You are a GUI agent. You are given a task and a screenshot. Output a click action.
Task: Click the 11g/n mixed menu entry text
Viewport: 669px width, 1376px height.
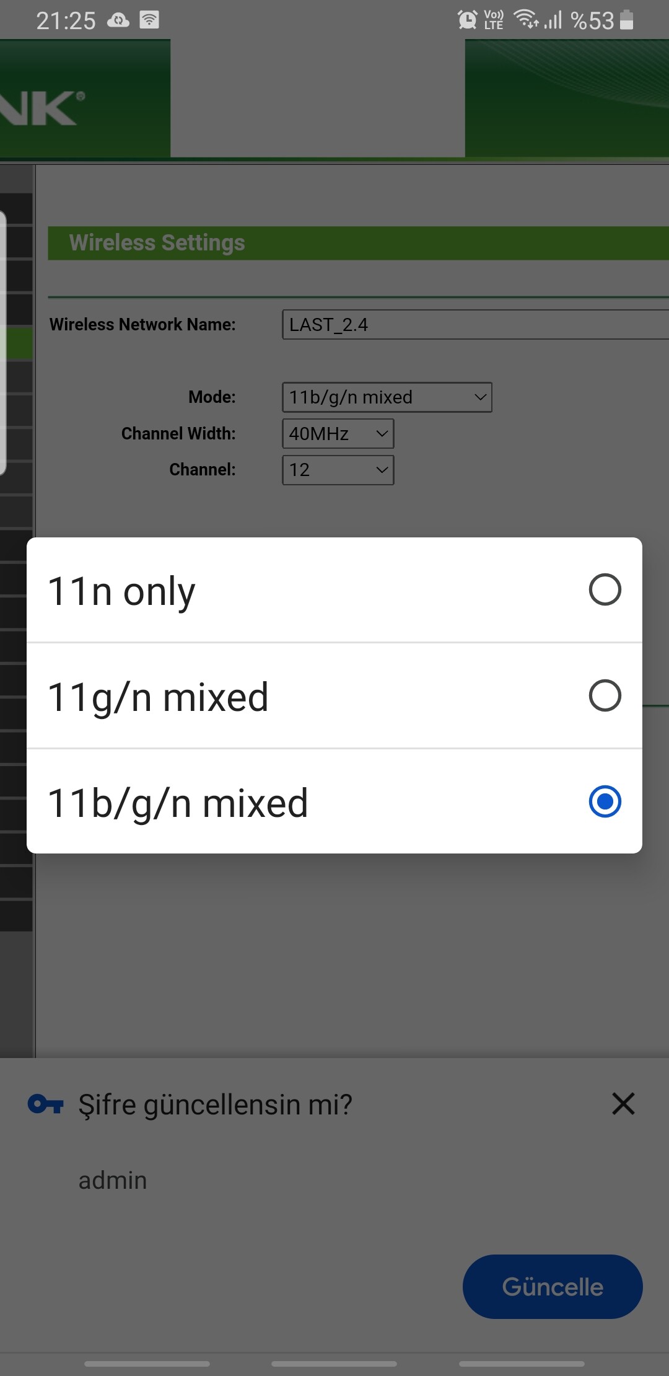pos(159,697)
